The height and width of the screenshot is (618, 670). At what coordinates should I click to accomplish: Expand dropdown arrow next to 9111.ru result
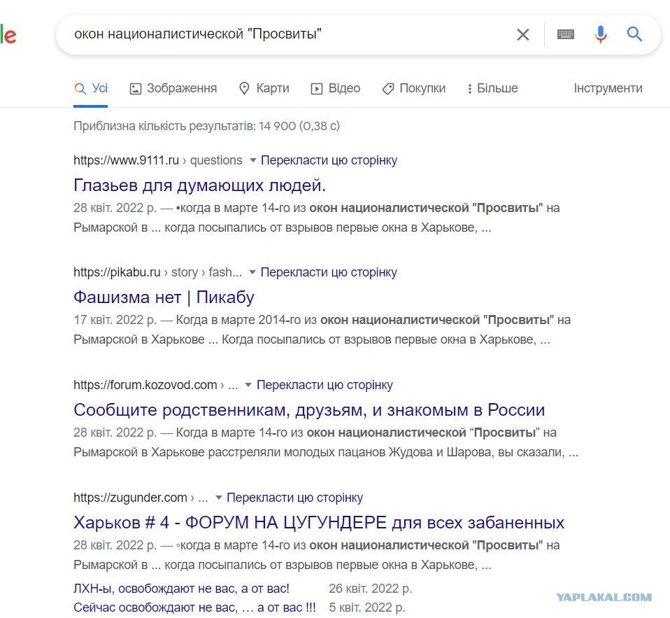point(252,160)
